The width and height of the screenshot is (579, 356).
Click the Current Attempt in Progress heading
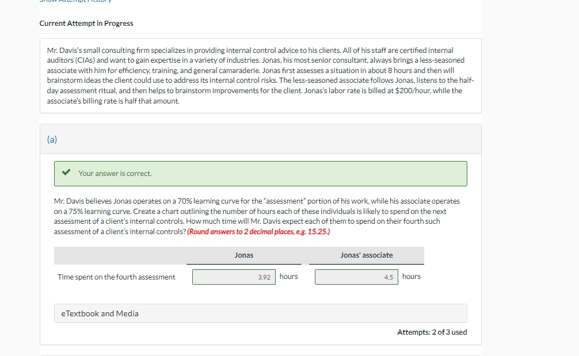[86, 24]
